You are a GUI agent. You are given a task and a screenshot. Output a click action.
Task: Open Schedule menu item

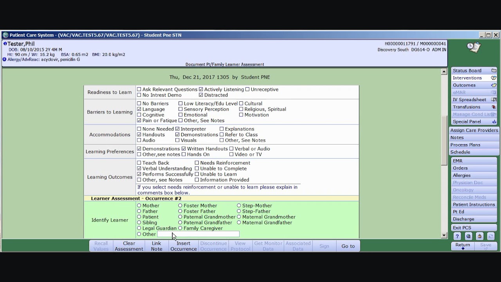[x=474, y=152]
